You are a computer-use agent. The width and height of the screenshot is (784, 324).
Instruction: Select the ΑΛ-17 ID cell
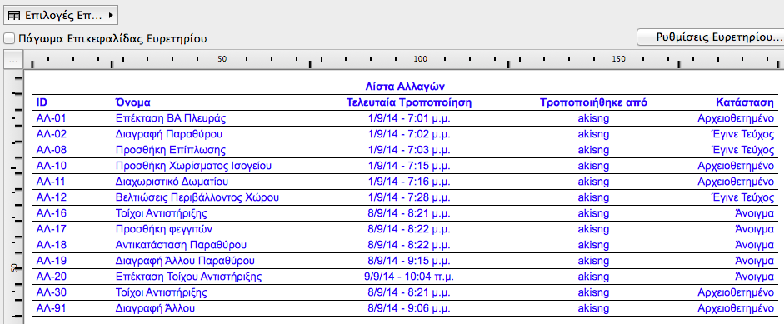coord(52,229)
